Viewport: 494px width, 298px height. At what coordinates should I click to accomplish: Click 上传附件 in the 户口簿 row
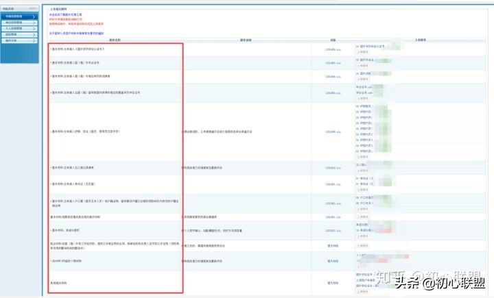tap(362, 209)
